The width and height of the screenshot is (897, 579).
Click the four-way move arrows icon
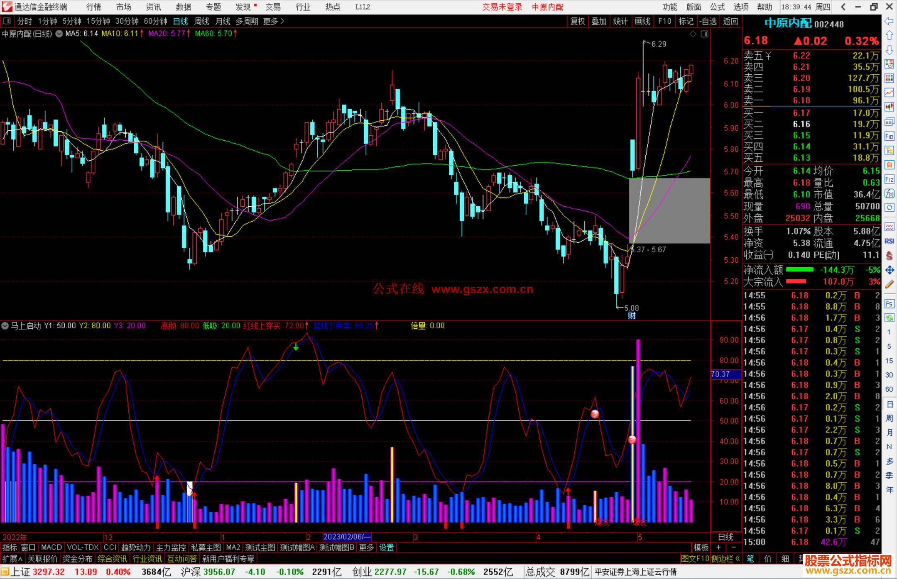pyautogui.click(x=889, y=270)
